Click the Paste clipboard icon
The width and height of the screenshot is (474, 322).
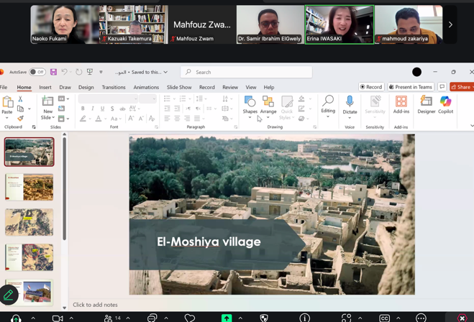[7, 102]
